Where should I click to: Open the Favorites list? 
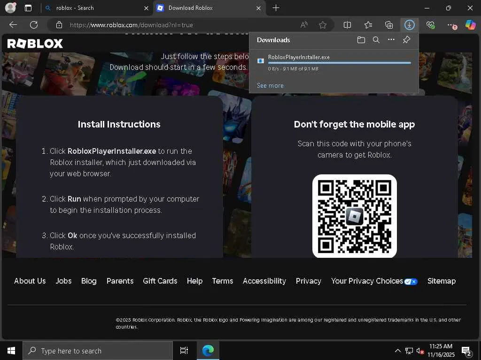[x=368, y=25]
